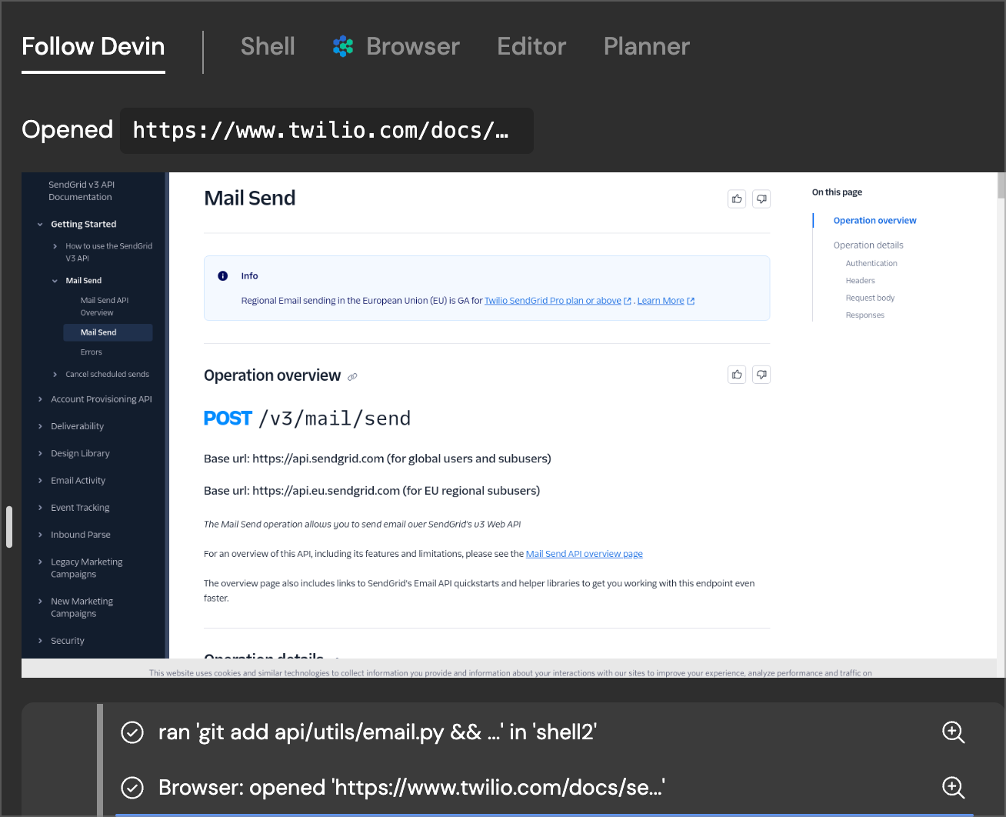This screenshot has height=817, width=1006.
Task: Jump to Operation details in On this page
Action: point(868,245)
